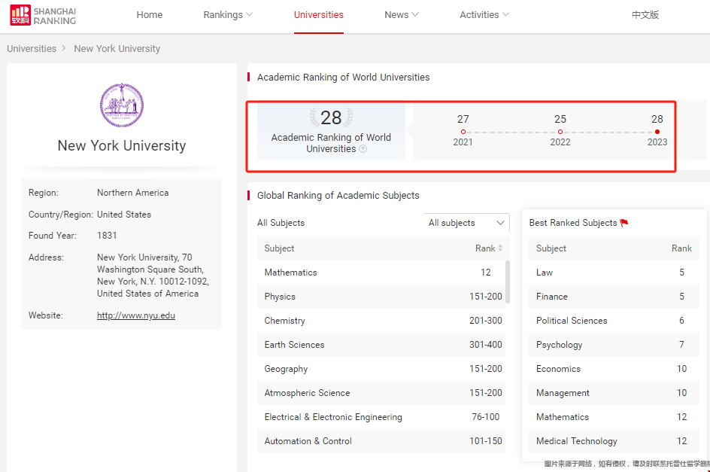Click Chemistry rank 201-300
This screenshot has height=472, width=710.
point(485,321)
